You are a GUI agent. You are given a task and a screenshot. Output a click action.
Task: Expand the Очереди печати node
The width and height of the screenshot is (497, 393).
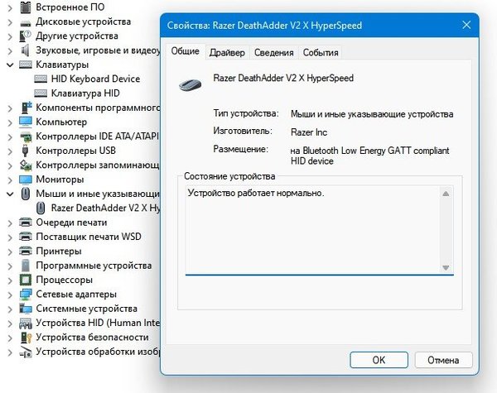point(9,223)
